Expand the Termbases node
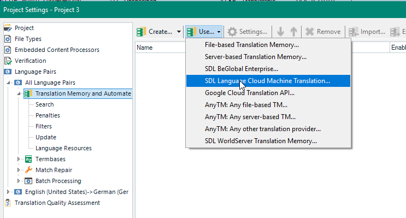Image resolution: width=406 pixels, height=218 pixels. 19,159
